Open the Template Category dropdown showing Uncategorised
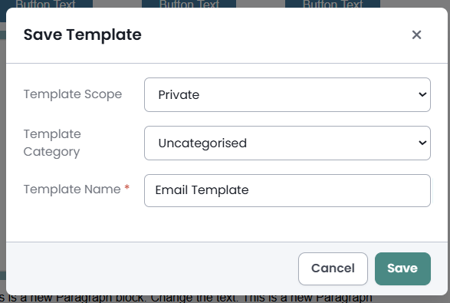450x303 pixels. click(287, 143)
